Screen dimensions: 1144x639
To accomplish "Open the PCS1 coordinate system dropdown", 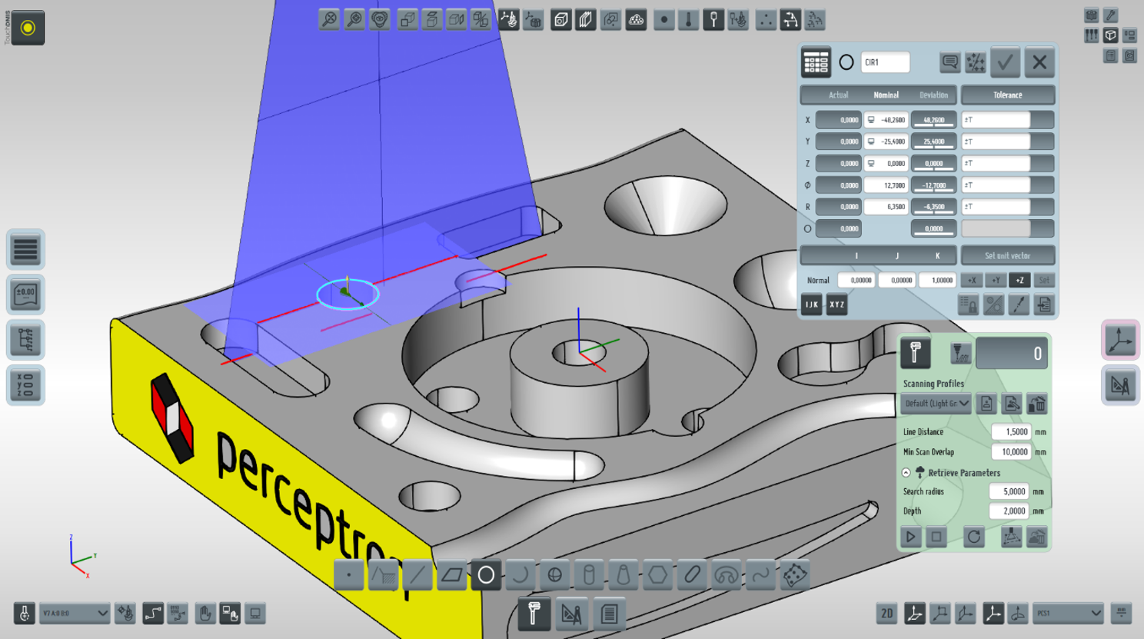I will (x=1068, y=614).
